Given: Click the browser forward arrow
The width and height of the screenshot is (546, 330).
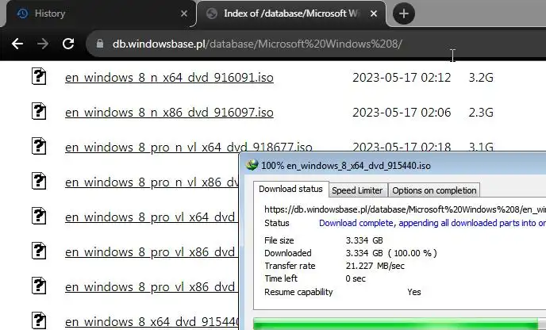Looking at the screenshot, I should pyautogui.click(x=43, y=44).
